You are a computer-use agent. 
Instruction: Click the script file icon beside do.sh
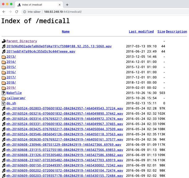[4, 103]
